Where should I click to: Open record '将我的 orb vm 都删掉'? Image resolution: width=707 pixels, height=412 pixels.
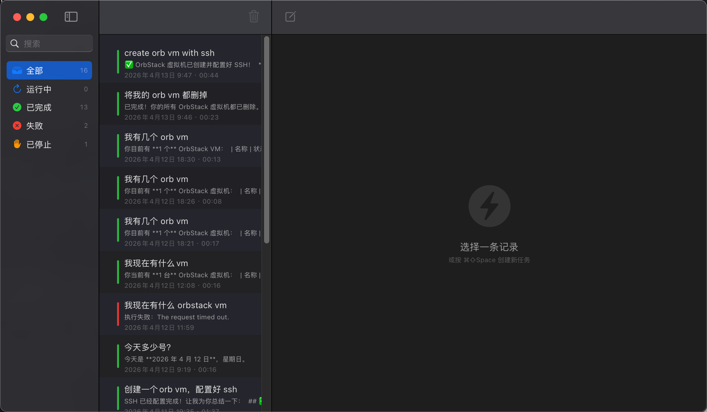[181, 104]
